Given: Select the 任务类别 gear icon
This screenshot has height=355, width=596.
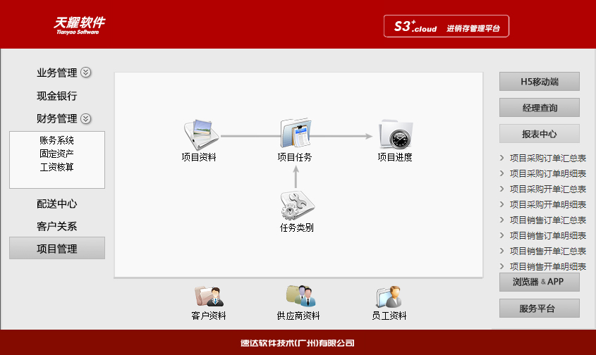Looking at the screenshot, I should [296, 205].
